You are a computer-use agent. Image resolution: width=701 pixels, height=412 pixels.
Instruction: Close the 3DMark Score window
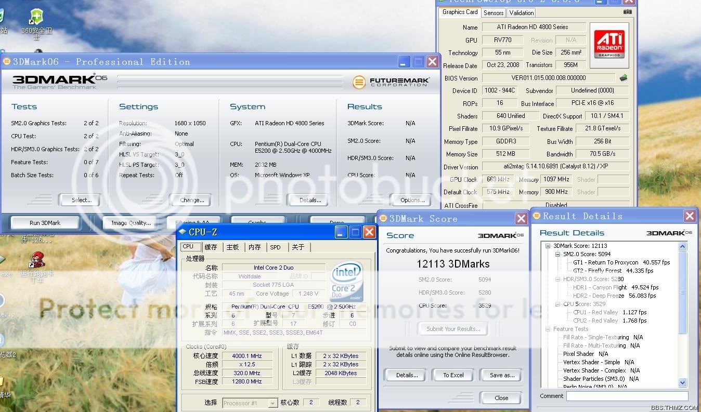tap(521, 219)
